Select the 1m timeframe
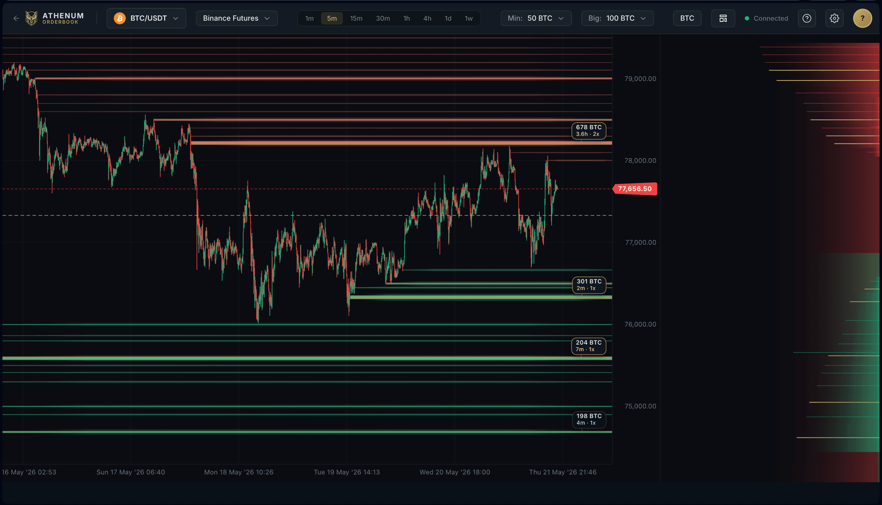The image size is (882, 505). click(310, 18)
